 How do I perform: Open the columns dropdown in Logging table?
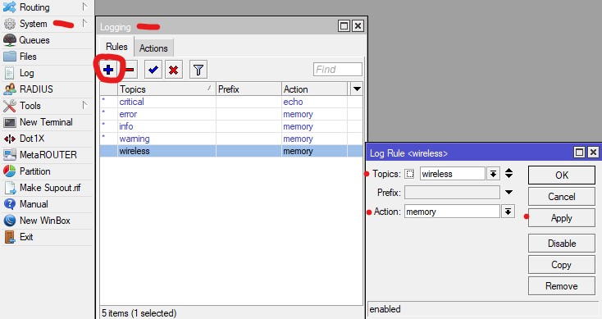click(357, 89)
